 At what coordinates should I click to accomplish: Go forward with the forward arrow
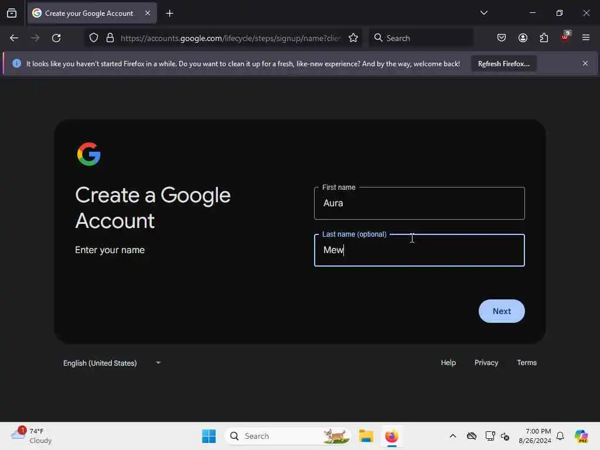(x=35, y=38)
